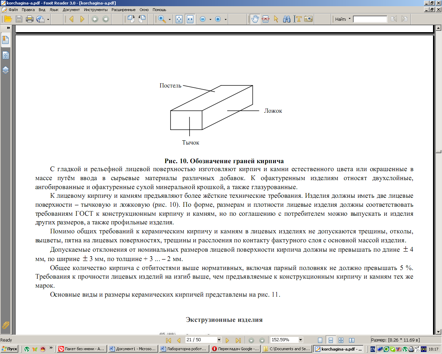The image size is (442, 354).
Task: Click the Find Previous icon beside the search box
Action: coord(394,19)
